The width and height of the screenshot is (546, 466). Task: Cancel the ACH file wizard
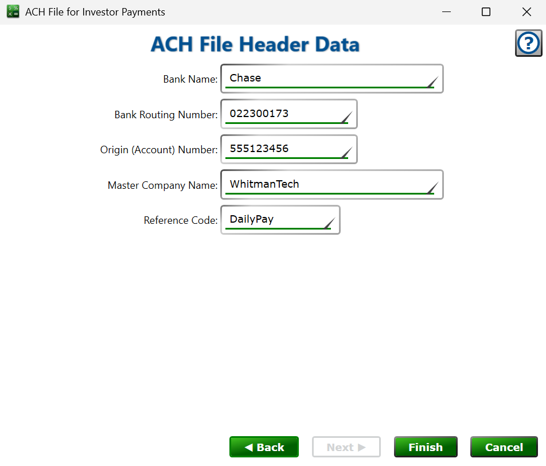[x=504, y=446]
